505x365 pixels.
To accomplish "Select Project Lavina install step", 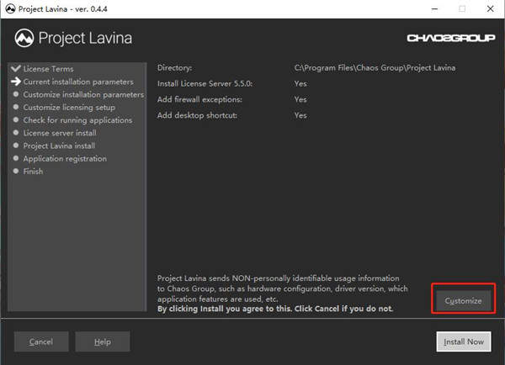I will (x=59, y=145).
